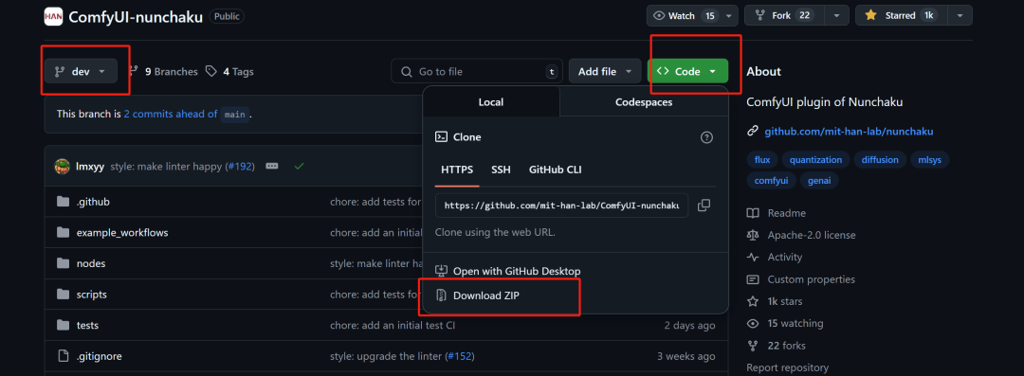The image size is (1024, 376).
Task: Open pull request #192 link
Action: pos(240,167)
